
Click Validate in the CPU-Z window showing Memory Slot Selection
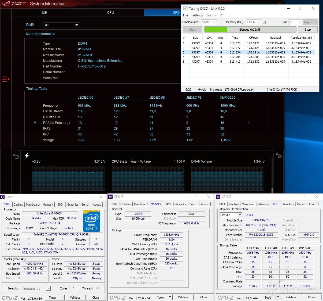[x=291, y=297]
